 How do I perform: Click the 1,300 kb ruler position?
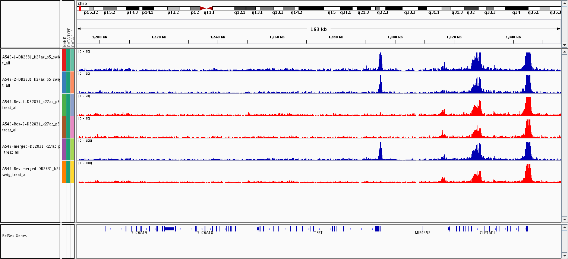(395, 37)
